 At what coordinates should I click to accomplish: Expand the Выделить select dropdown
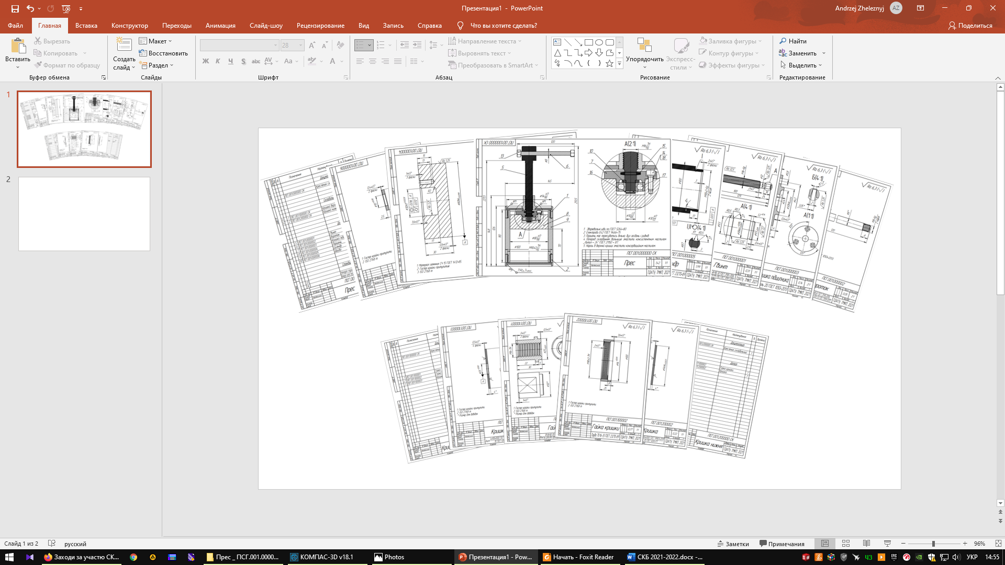pyautogui.click(x=801, y=65)
